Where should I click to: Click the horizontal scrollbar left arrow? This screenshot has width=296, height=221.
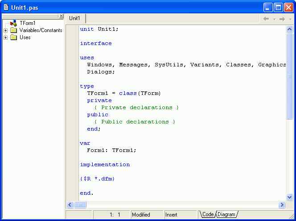(70, 205)
